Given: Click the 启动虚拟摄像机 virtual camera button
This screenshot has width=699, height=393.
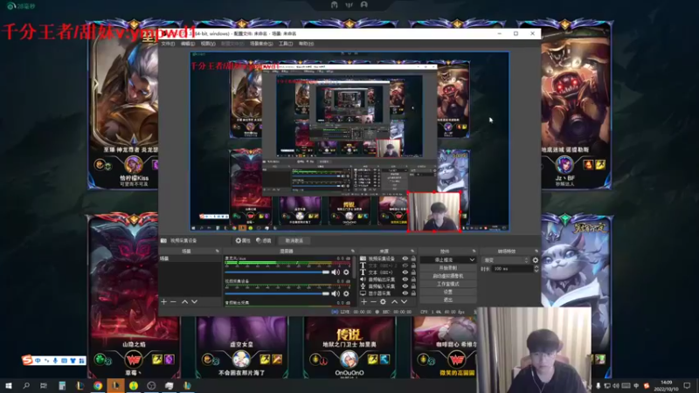Looking at the screenshot, I should point(448,276).
